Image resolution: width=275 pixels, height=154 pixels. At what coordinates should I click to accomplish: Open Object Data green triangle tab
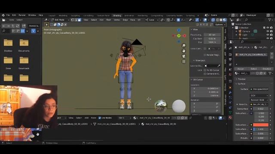coord(230,113)
